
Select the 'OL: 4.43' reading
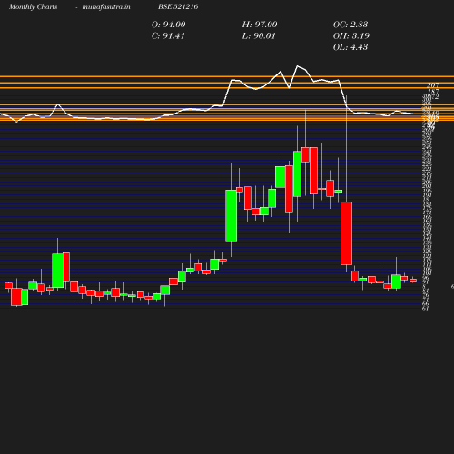[x=350, y=47]
